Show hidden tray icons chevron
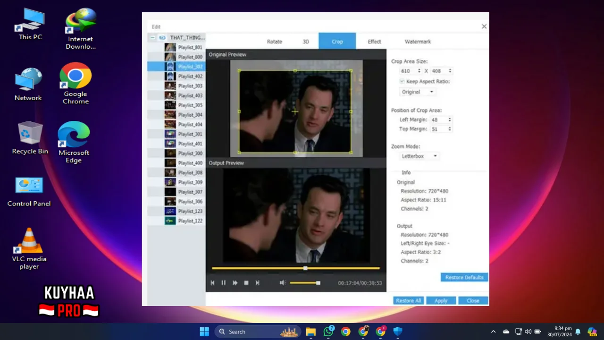Screen dimensions: 604x340 pyautogui.click(x=494, y=331)
